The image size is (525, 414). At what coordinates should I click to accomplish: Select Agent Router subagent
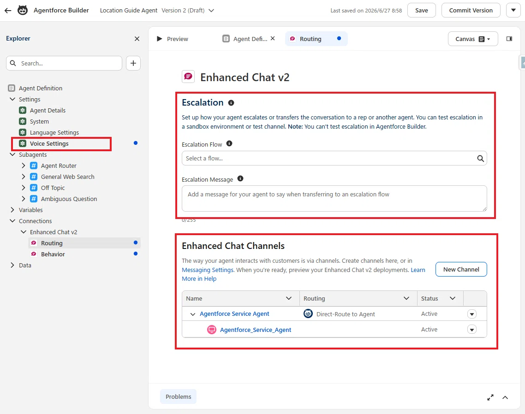click(59, 166)
